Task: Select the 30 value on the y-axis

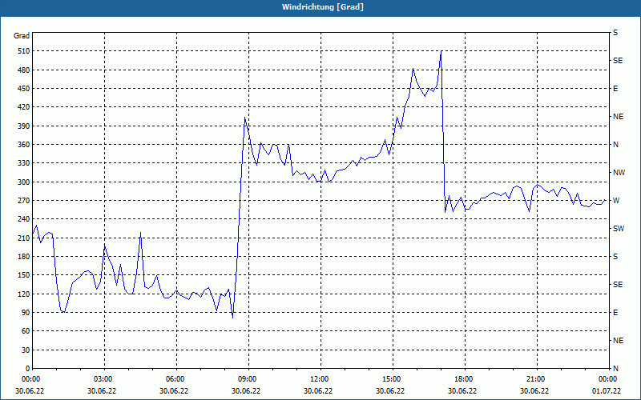Action: pyautogui.click(x=26, y=350)
